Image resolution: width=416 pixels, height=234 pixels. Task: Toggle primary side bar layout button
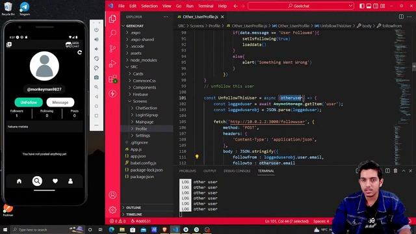point(362,6)
